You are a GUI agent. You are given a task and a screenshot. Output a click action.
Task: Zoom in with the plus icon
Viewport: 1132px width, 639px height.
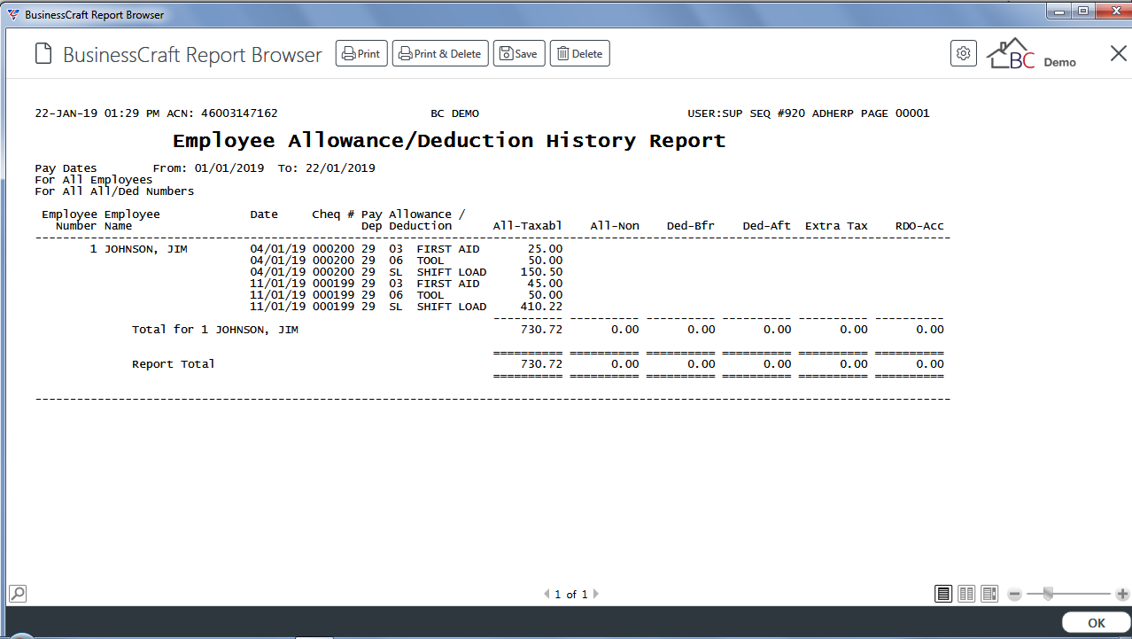(x=1122, y=595)
